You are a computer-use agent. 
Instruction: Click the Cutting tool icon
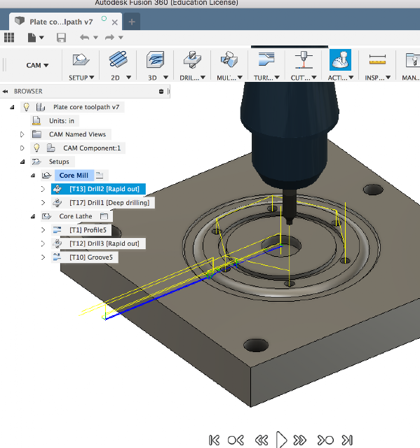point(304,59)
